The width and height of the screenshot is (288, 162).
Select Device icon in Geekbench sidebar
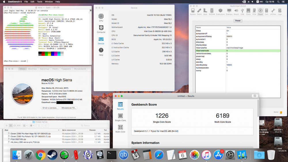click(x=101, y=40)
